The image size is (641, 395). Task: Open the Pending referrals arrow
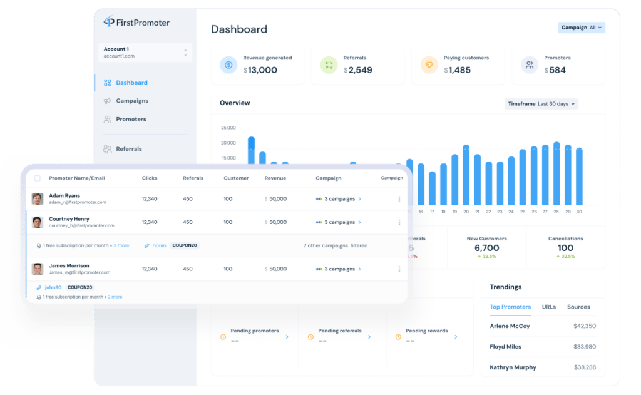[369, 337]
